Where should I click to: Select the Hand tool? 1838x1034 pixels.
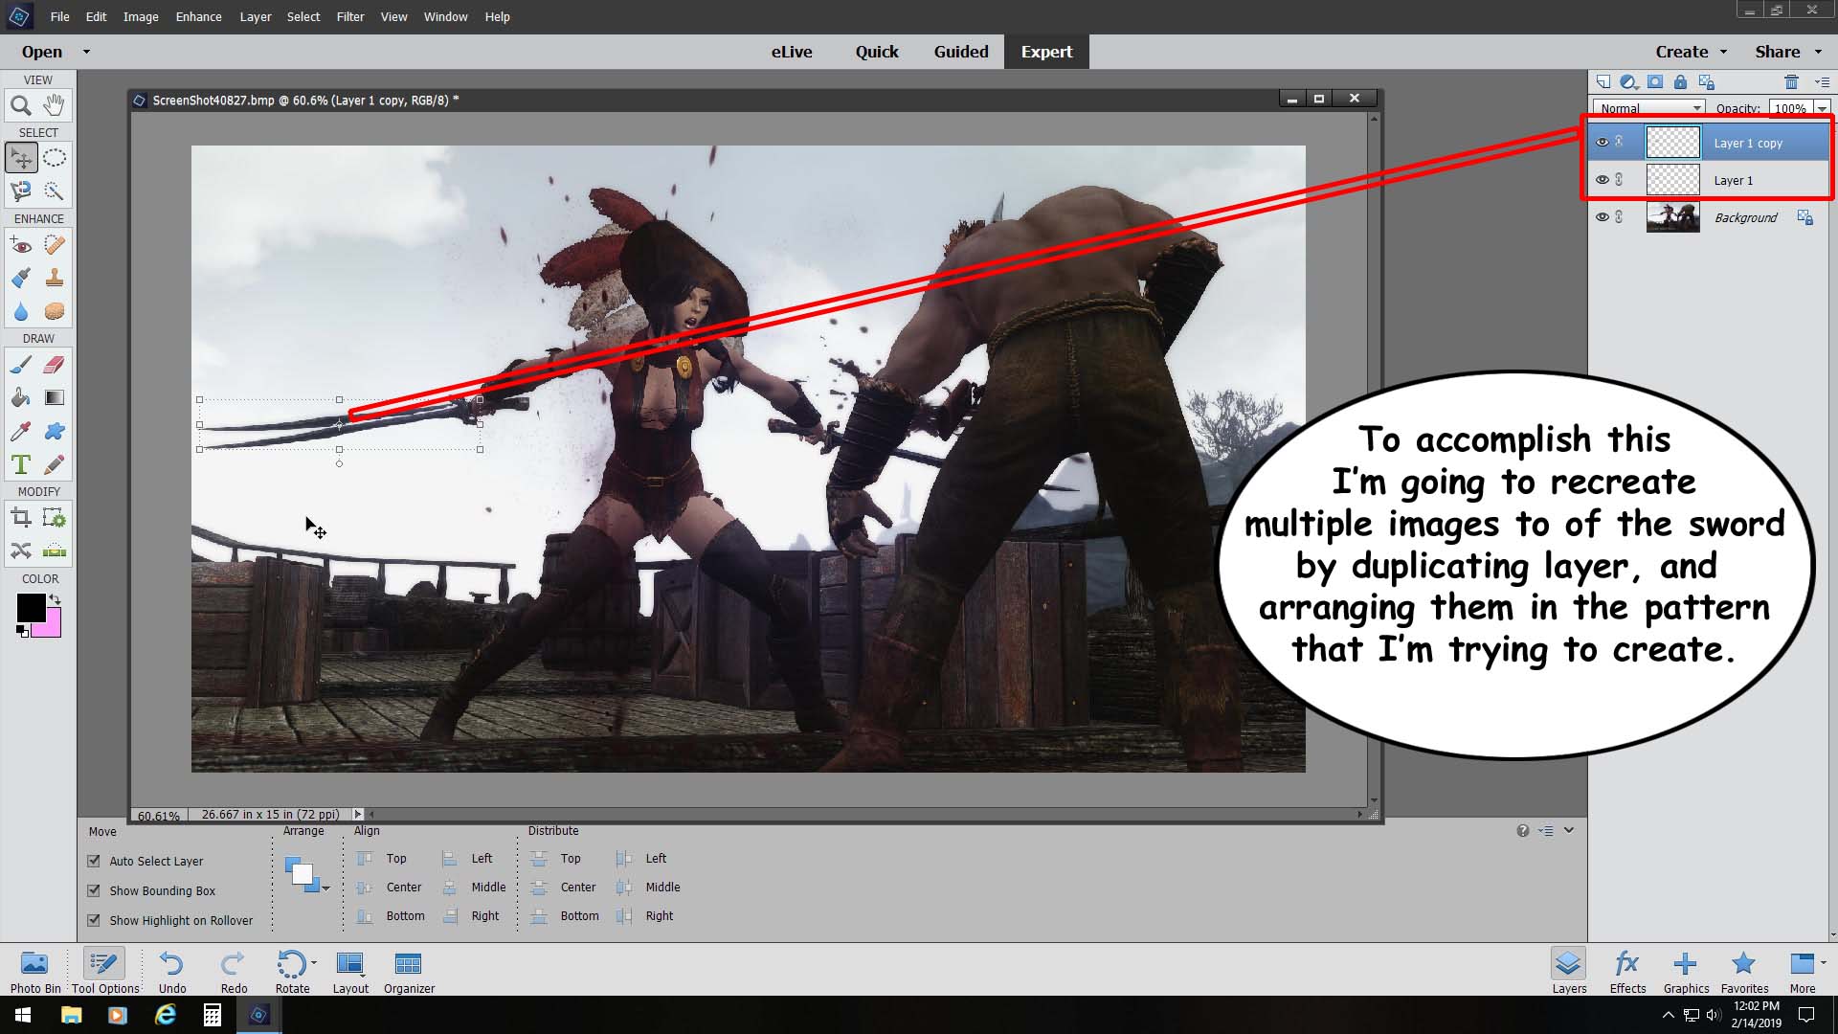tap(55, 105)
